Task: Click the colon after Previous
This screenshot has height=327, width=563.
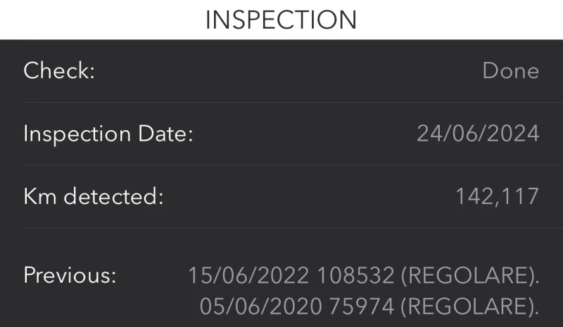Action: (113, 276)
